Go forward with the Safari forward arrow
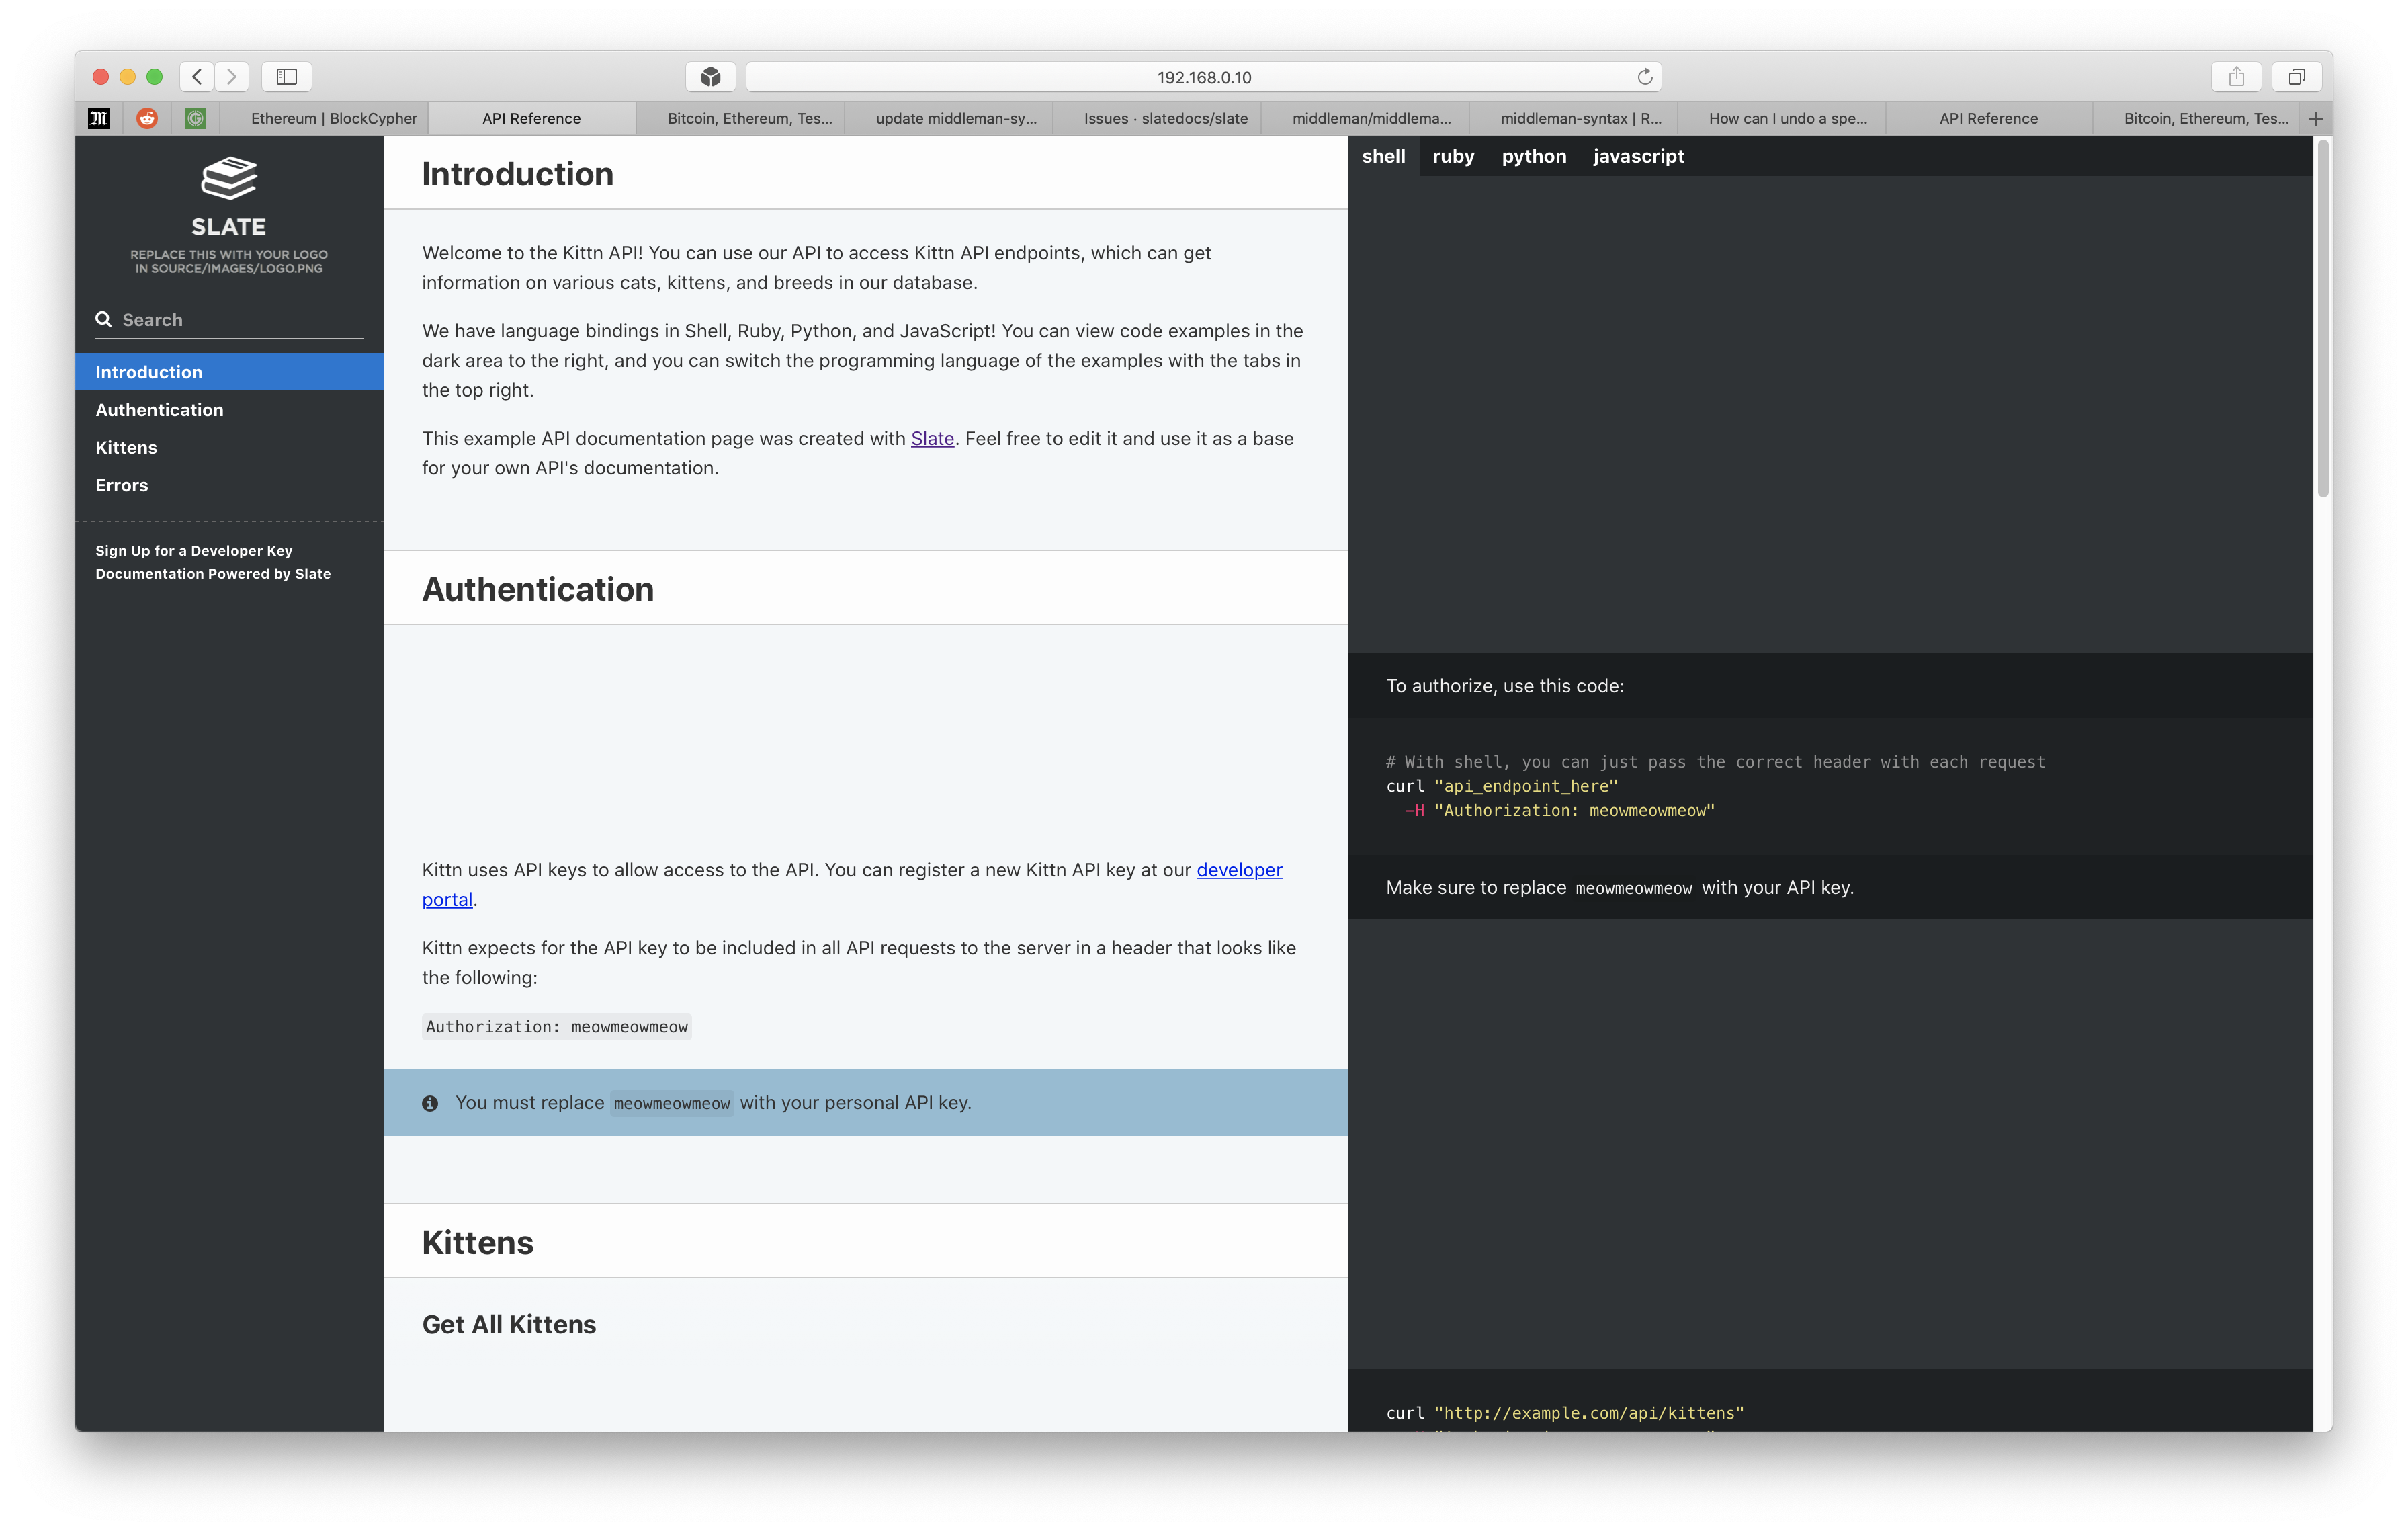The image size is (2408, 1531). [x=232, y=76]
